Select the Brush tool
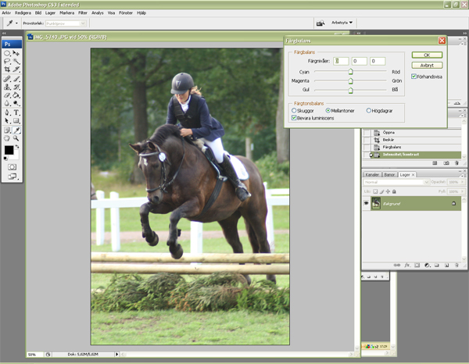469x364 pixels. tap(16, 79)
